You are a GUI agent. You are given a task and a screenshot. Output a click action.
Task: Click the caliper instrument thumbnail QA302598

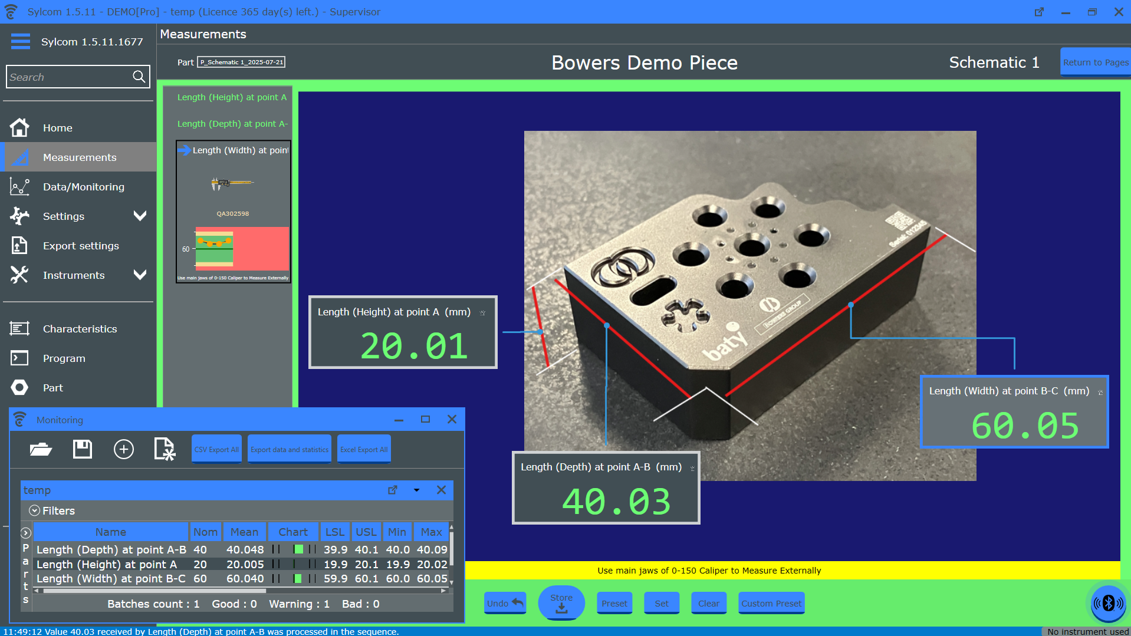click(233, 183)
